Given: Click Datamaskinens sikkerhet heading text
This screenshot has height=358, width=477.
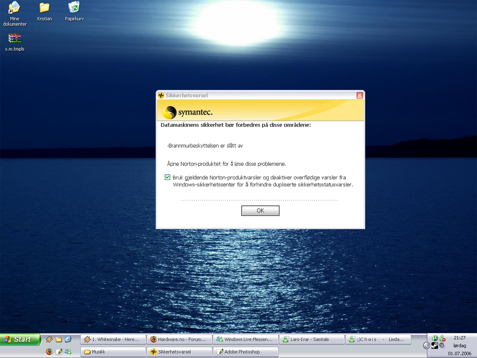Looking at the screenshot, I should coord(236,125).
